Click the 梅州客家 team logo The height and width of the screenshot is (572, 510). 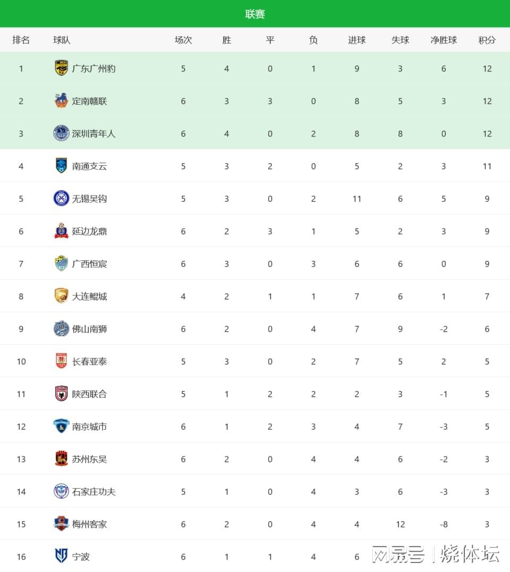point(61,524)
